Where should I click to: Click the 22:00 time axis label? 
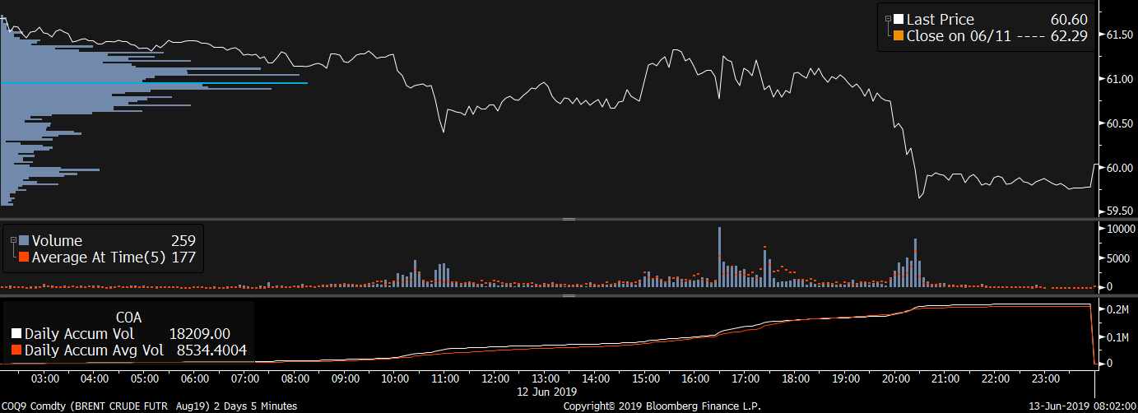[x=996, y=379]
